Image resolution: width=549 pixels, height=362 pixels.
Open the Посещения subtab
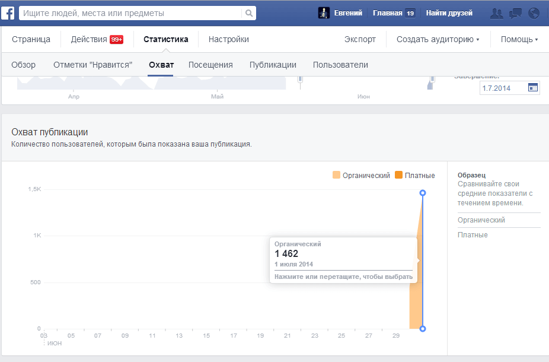(210, 65)
